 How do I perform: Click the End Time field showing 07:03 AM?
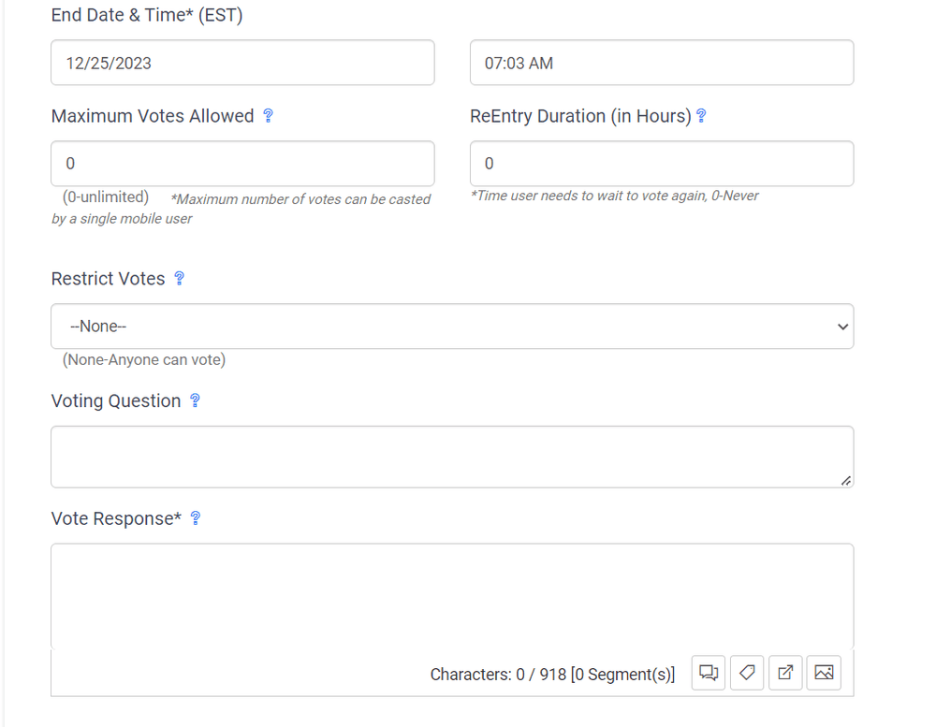pyautogui.click(x=661, y=63)
